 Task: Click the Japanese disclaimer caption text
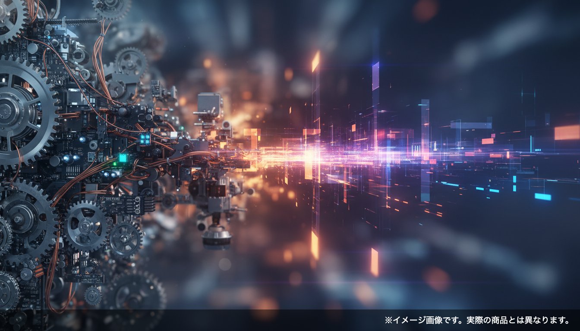click(477, 320)
